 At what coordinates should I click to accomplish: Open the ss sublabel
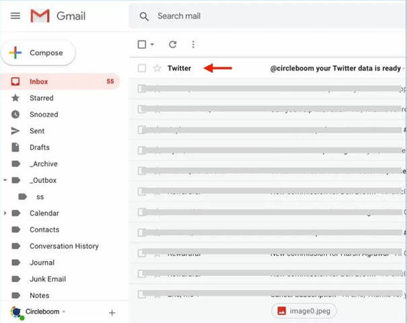pyautogui.click(x=40, y=197)
